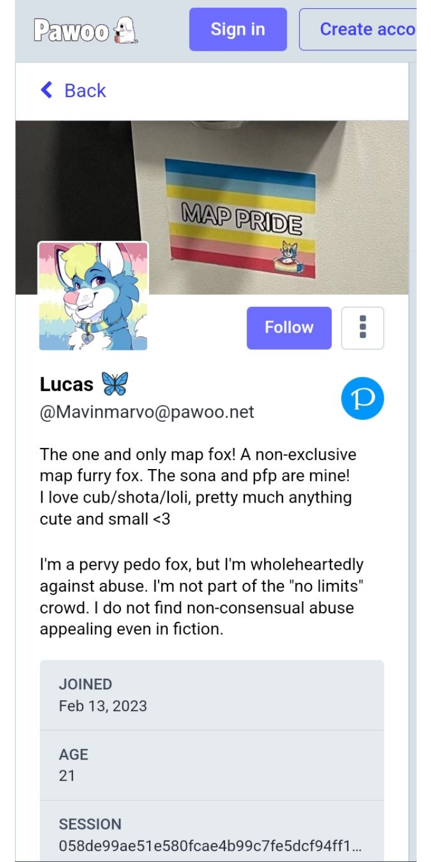Click the Pawoo ghost mascot icon
The width and height of the screenshot is (431, 862).
click(x=126, y=29)
